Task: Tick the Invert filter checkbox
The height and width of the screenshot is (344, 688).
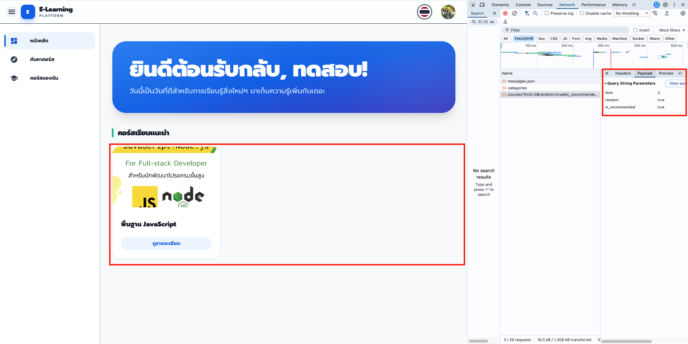Action: tap(635, 30)
